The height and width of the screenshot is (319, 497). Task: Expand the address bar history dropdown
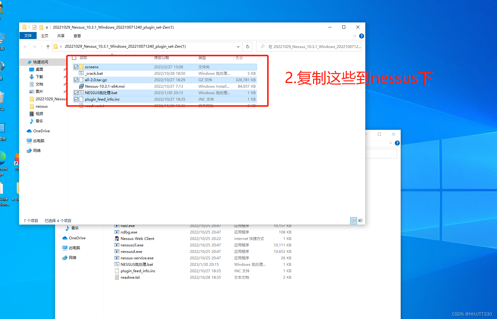pos(238,47)
